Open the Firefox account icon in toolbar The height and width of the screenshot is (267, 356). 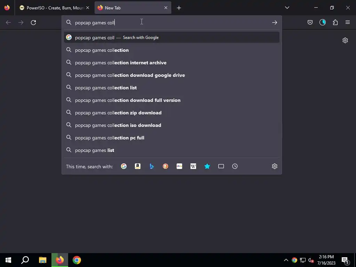323,22
